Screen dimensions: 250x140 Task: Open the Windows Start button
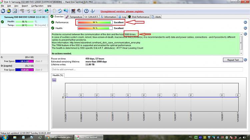click(x=4, y=137)
